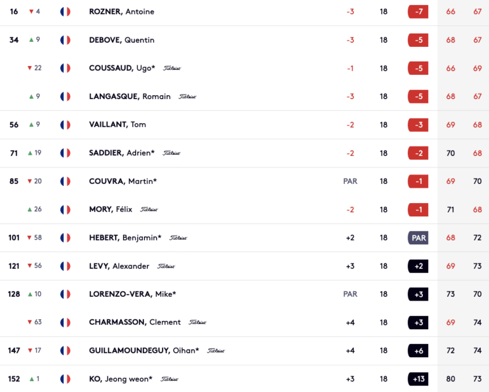This screenshot has width=489, height=392.
Task: Click the red -7 total score badge
Action: click(418, 11)
